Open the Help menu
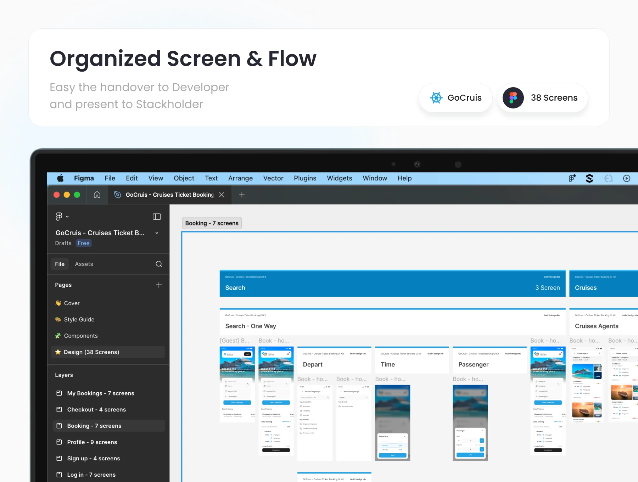The height and width of the screenshot is (482, 638). pyautogui.click(x=404, y=178)
